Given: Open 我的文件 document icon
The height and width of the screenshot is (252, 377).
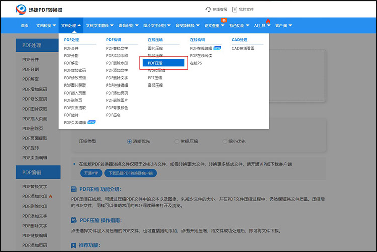Looking at the screenshot, I should tap(234, 10).
